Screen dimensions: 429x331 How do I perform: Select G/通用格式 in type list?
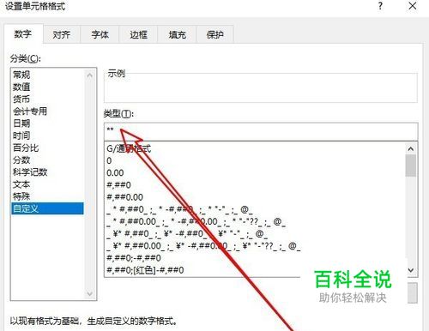(255, 148)
